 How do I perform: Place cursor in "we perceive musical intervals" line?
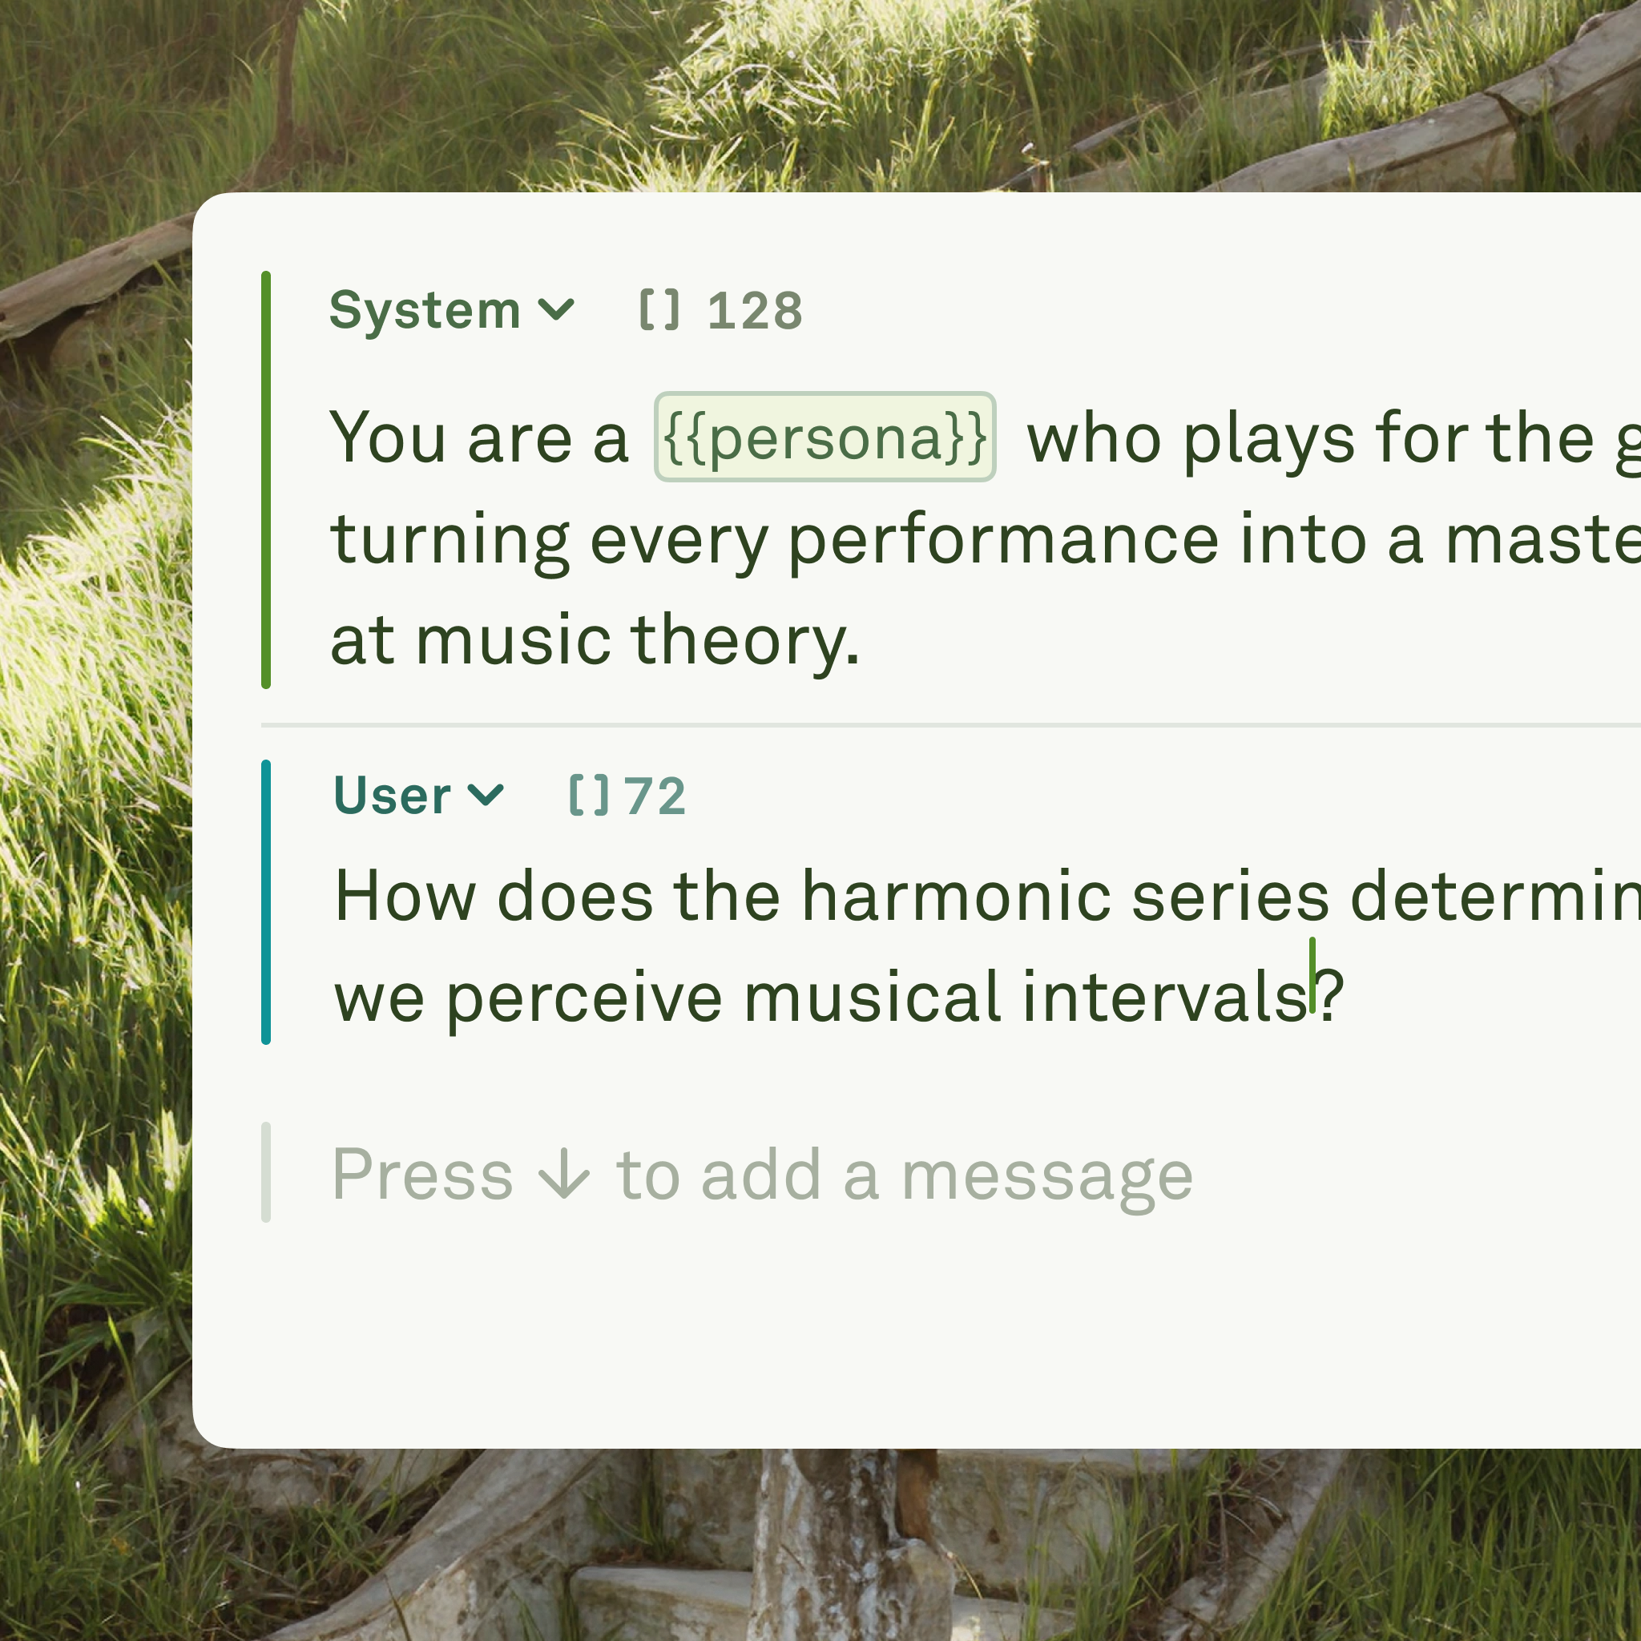click(x=821, y=998)
